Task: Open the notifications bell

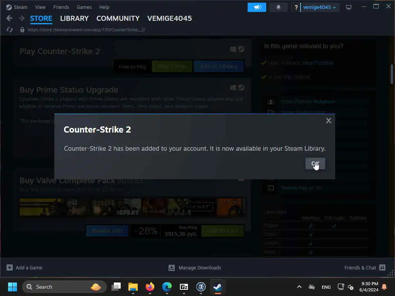Action: pos(279,7)
